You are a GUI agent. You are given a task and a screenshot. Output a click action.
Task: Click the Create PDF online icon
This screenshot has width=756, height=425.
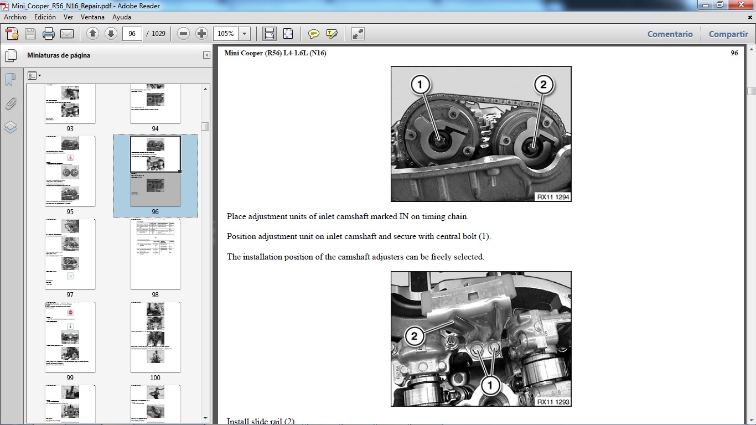12,34
